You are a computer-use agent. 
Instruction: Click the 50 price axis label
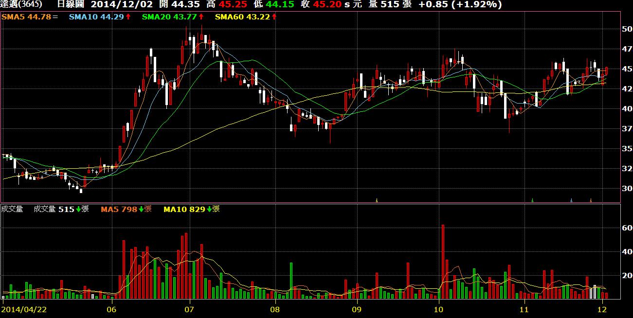tap(626, 29)
